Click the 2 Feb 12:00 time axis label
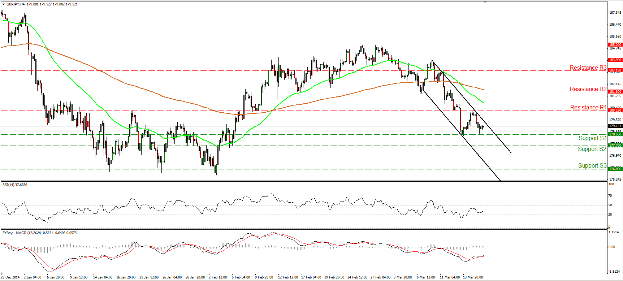This screenshot has width=623, height=281. pos(218,277)
